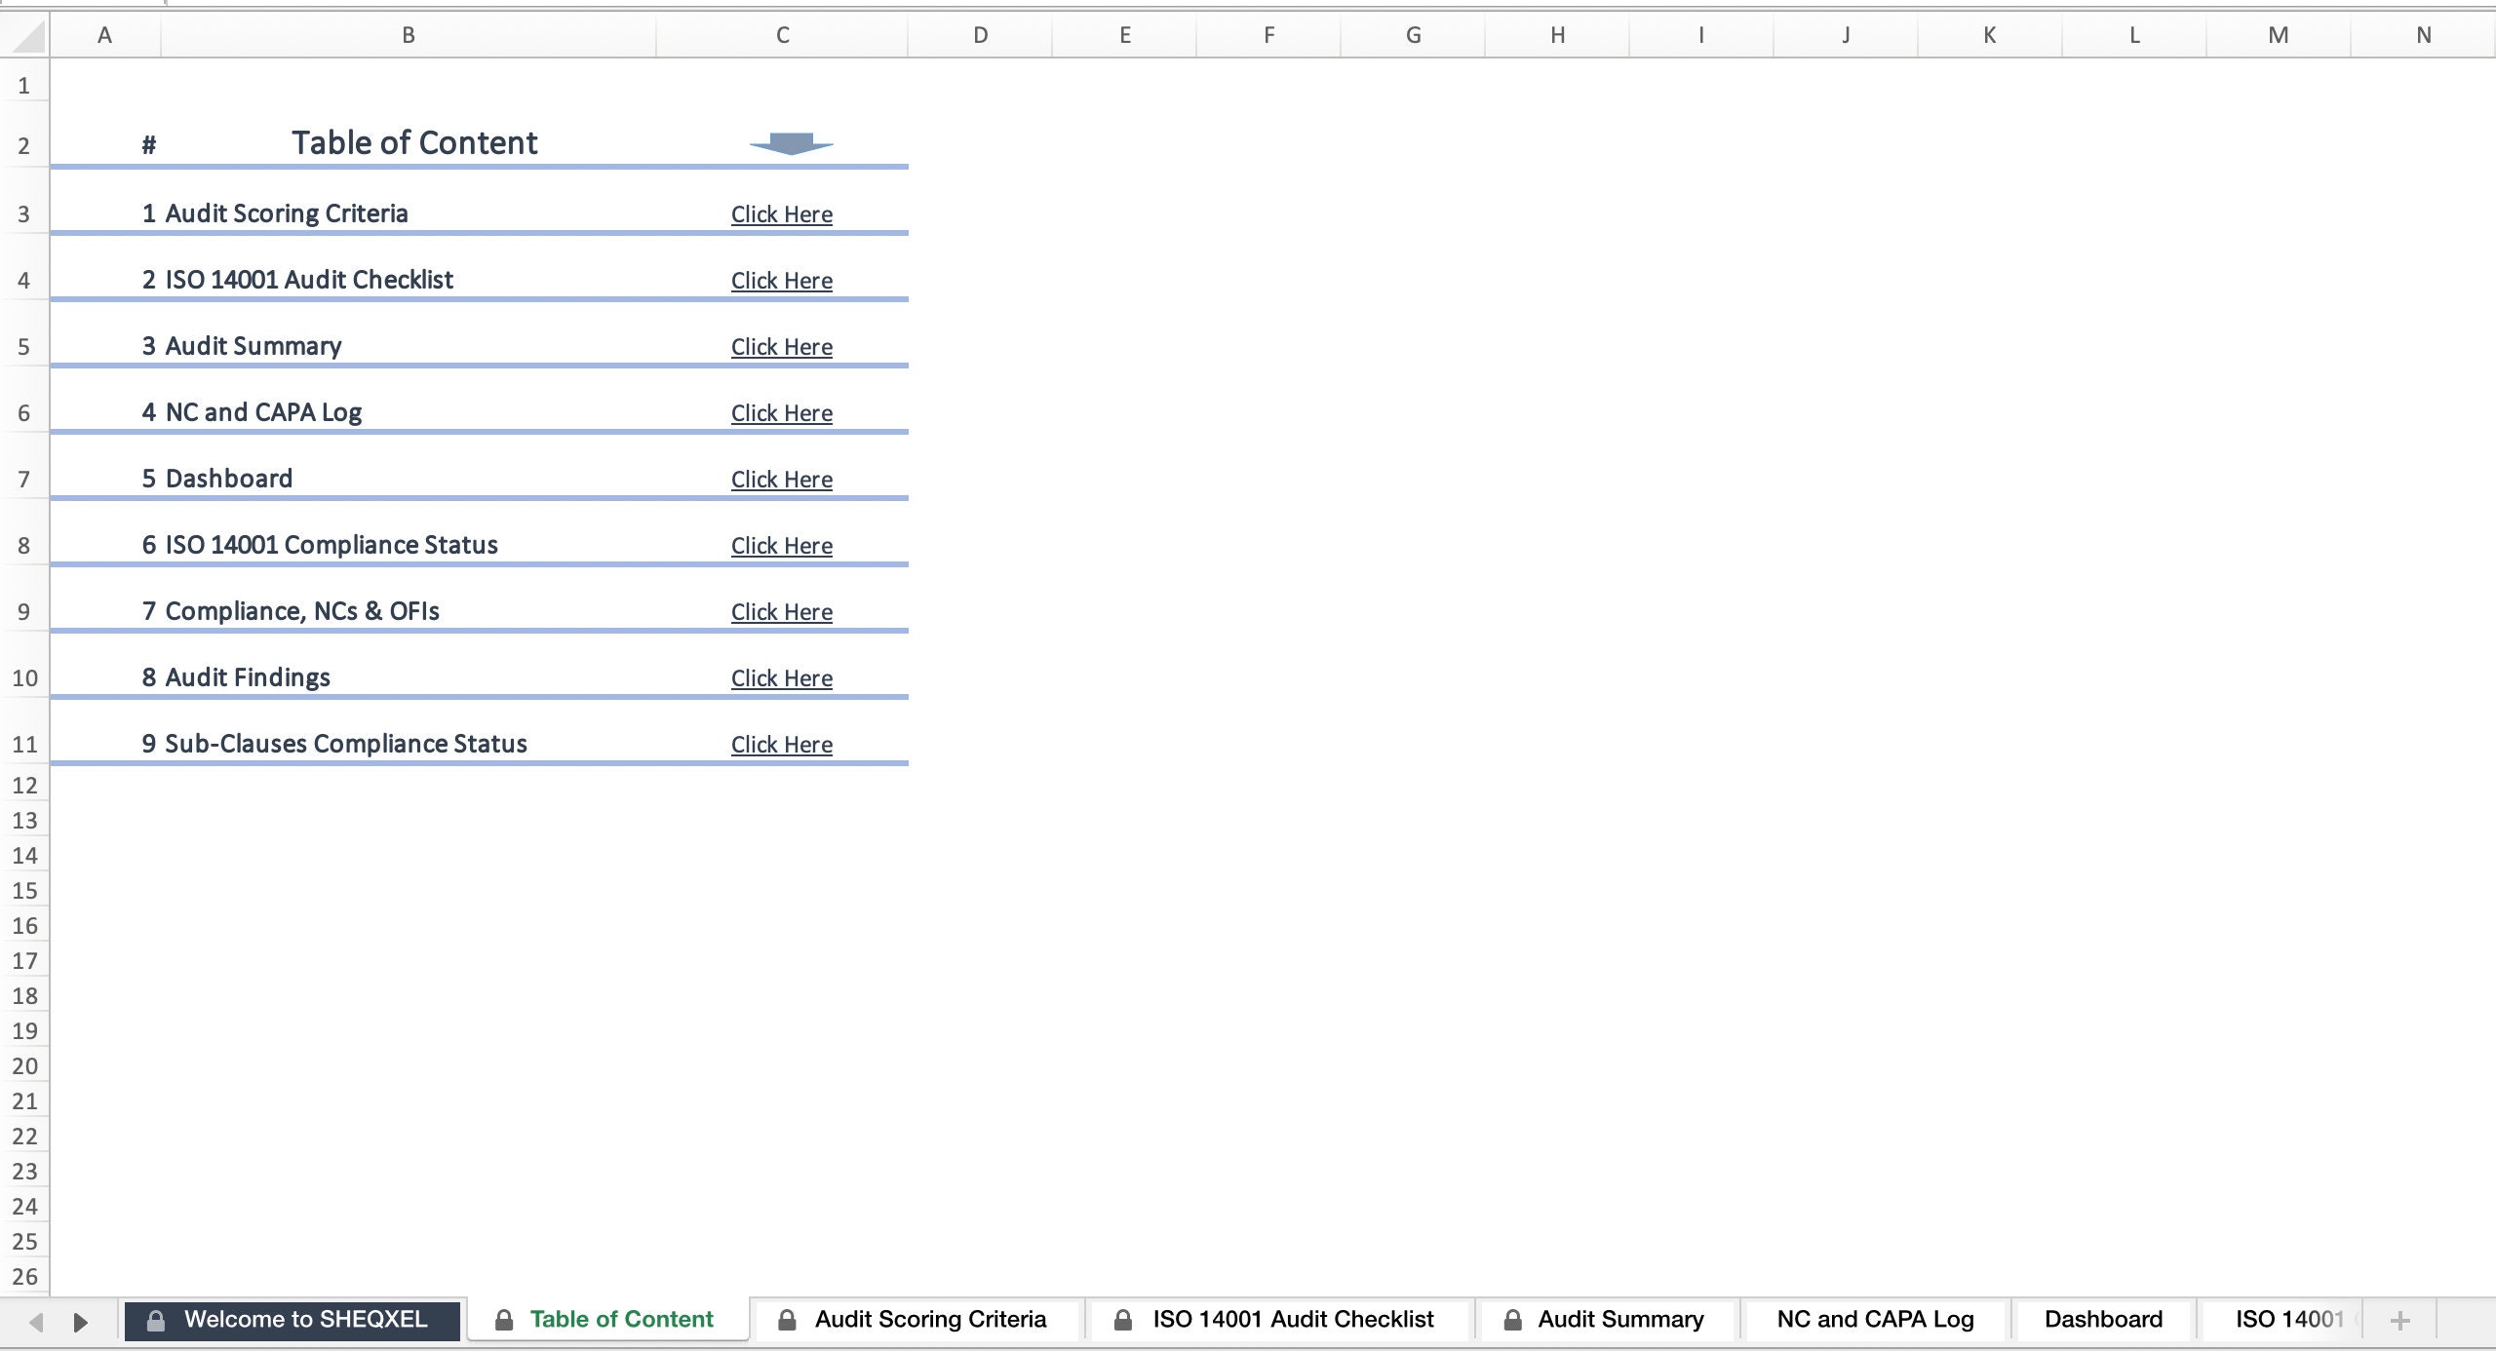Add a new sheet with the plus icon
The height and width of the screenshot is (1351, 2496).
click(x=2400, y=1321)
